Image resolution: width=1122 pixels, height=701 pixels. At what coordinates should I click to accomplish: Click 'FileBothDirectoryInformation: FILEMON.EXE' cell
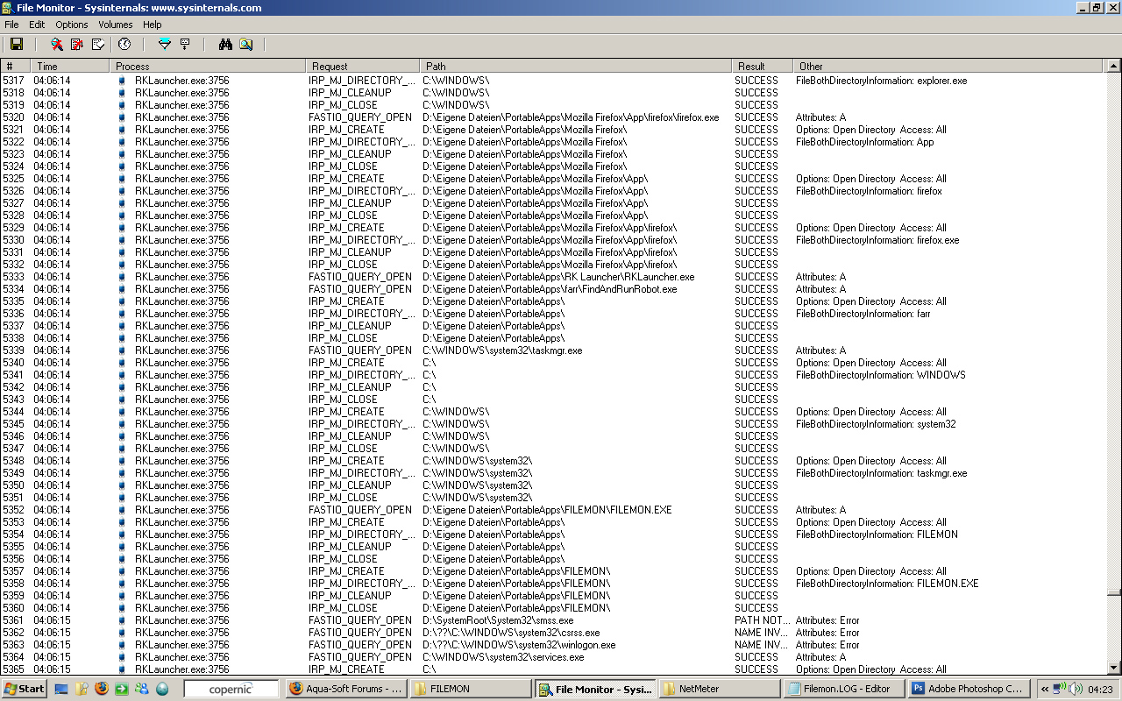tap(887, 583)
